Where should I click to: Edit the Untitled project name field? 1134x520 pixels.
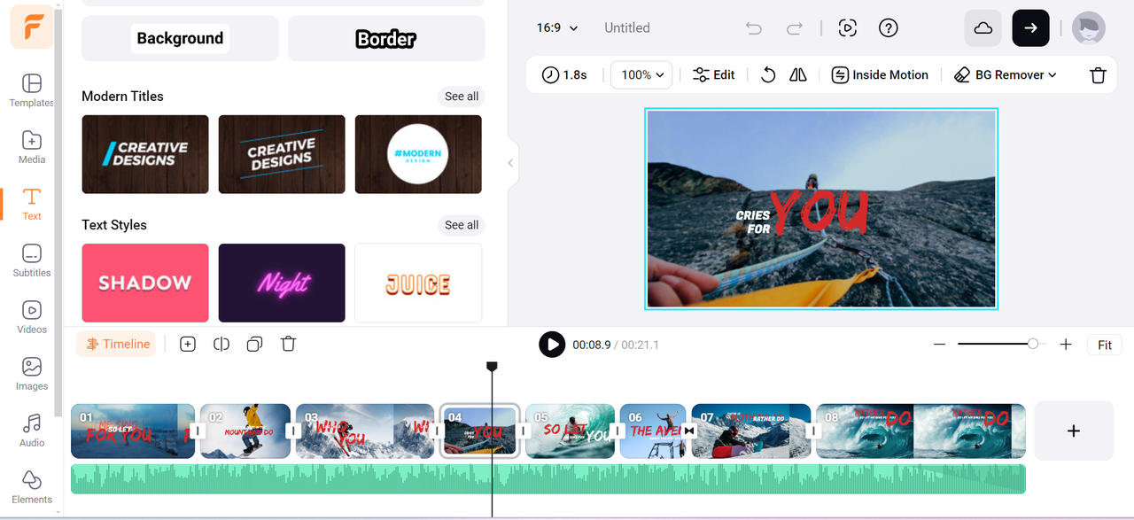pos(627,27)
